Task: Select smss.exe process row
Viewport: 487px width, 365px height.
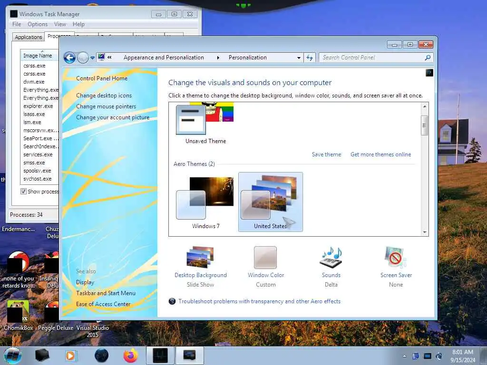Action: pyautogui.click(x=34, y=163)
